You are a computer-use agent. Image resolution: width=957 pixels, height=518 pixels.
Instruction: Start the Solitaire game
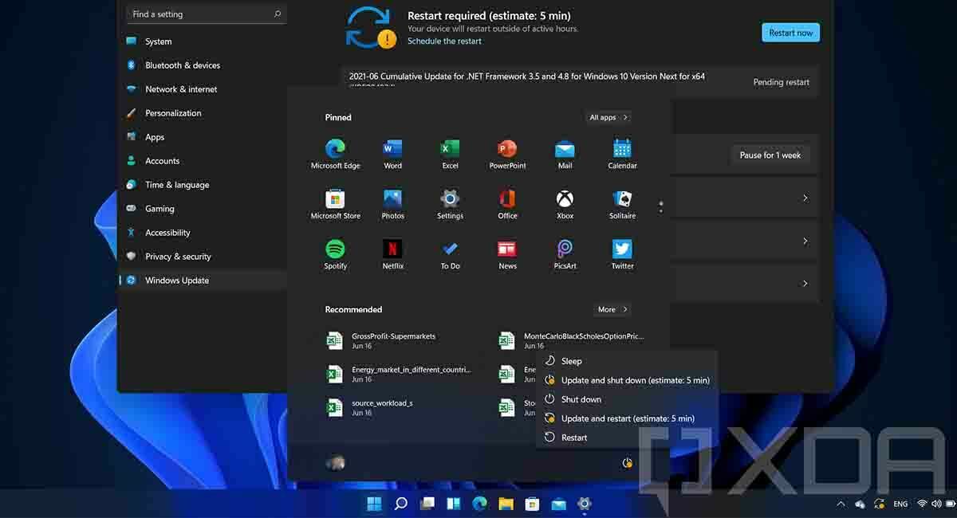pyautogui.click(x=622, y=204)
